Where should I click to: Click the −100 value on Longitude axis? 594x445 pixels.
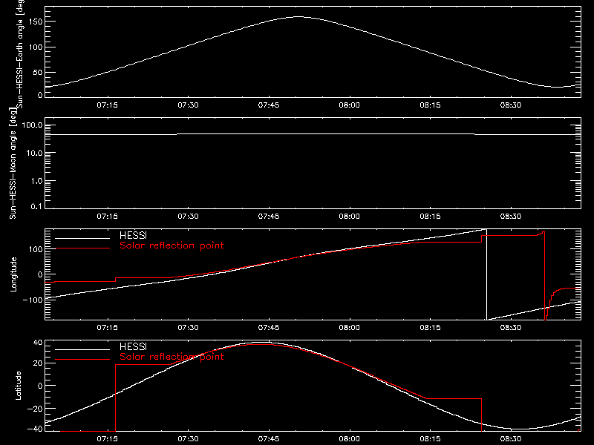33,300
